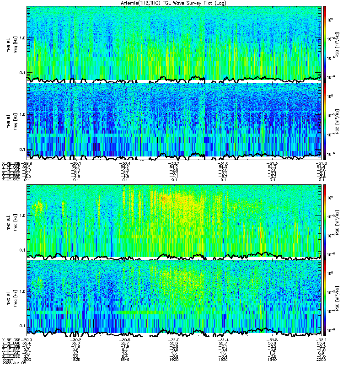Click the X_RE_GSE value '-32.1'
The image size is (343, 366).
(x=321, y=340)
